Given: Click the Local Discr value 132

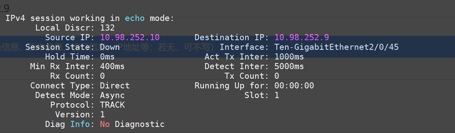Looking at the screenshot, I should point(107,28).
